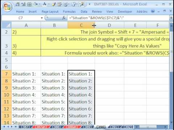
Task: Open the Name Box dropdown arrow
Action: coord(42,18)
